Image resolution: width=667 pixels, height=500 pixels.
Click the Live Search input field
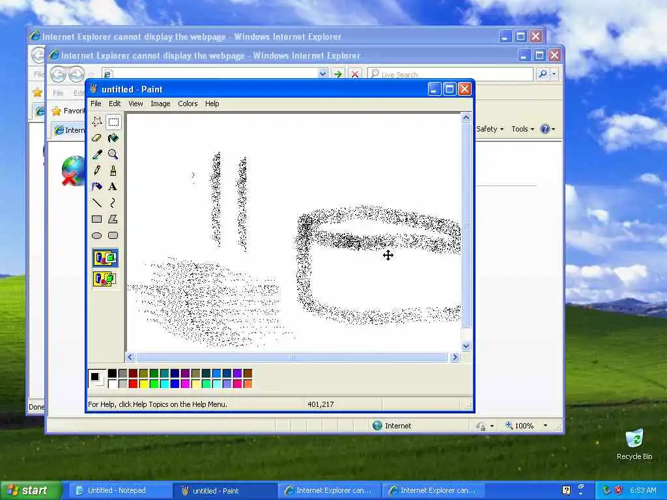coord(450,74)
